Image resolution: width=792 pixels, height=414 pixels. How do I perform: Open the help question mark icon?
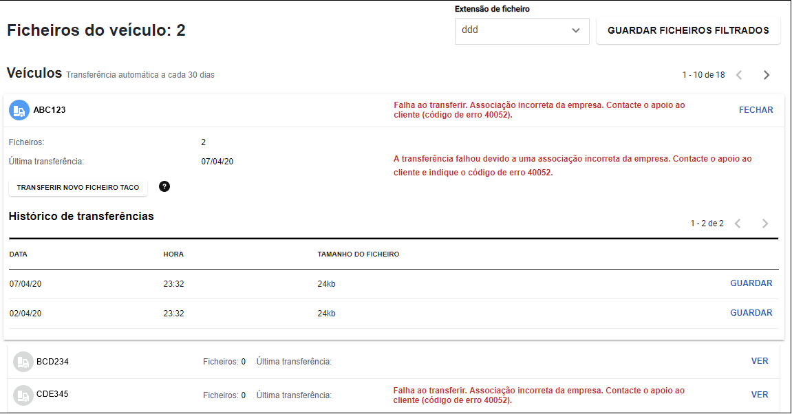pyautogui.click(x=164, y=187)
